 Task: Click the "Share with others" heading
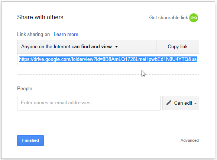[40, 17]
